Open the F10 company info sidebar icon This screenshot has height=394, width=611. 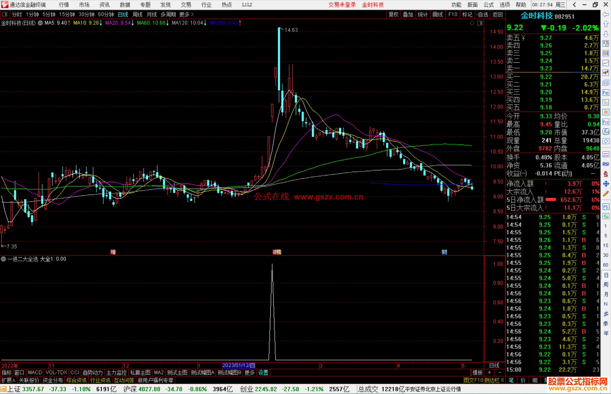[606, 93]
